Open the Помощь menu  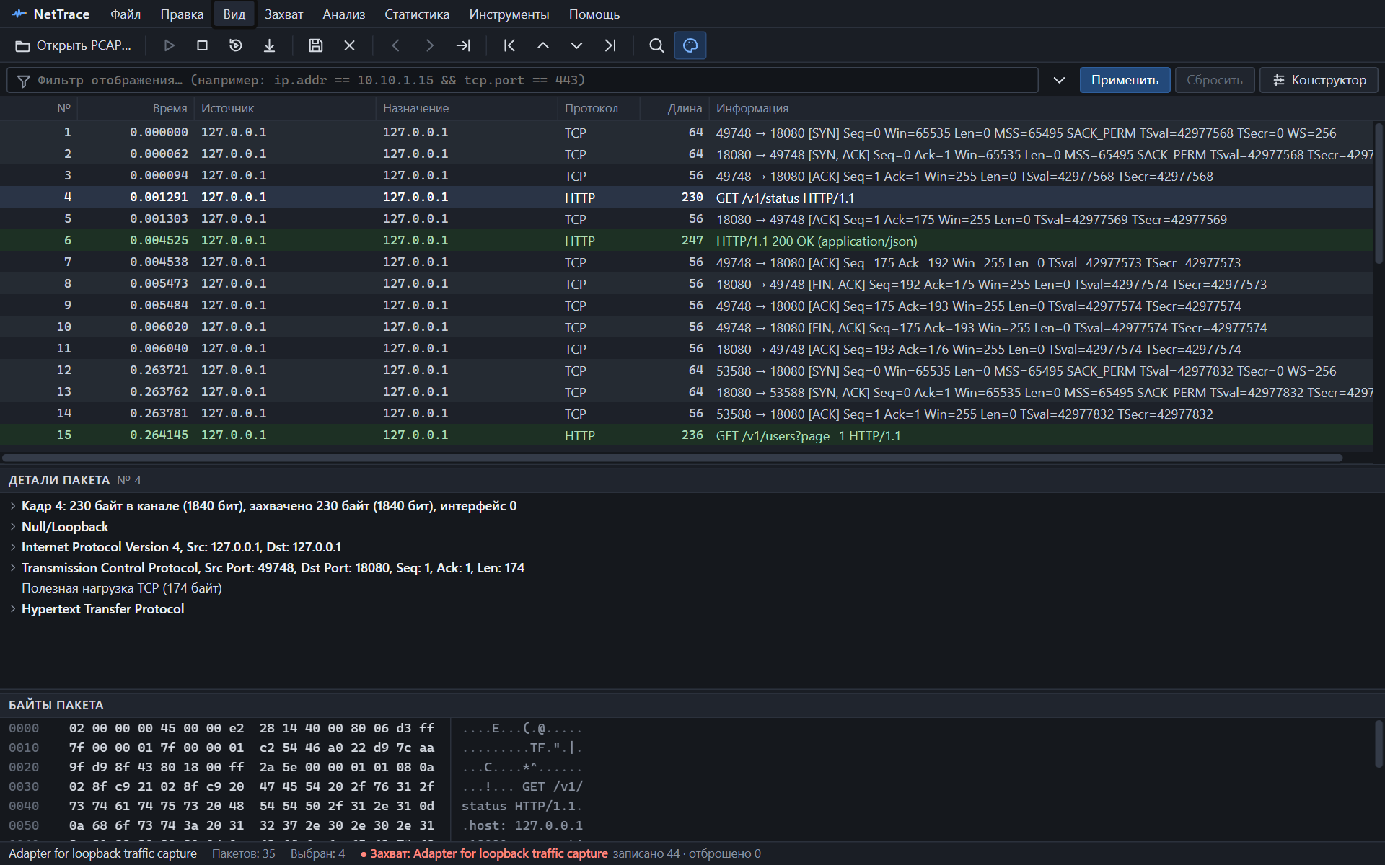[594, 14]
